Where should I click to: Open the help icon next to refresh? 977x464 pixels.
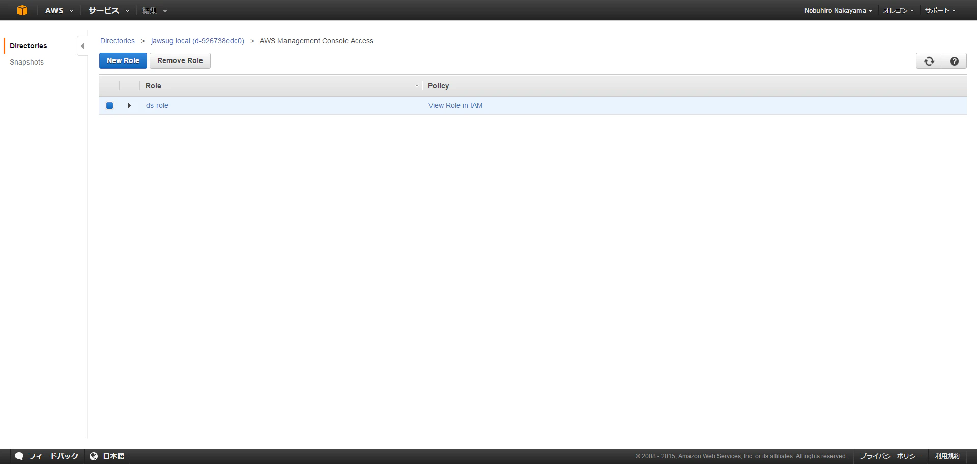click(x=954, y=60)
